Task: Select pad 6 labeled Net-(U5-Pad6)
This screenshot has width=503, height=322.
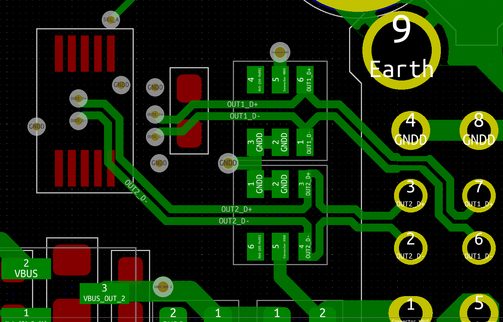Action: point(255,246)
